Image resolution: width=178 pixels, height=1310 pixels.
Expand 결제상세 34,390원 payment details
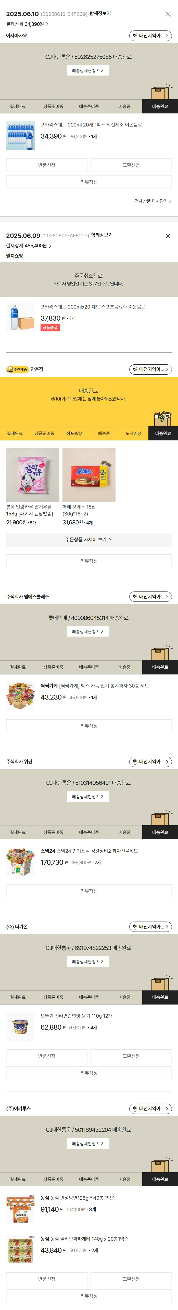coord(27,24)
